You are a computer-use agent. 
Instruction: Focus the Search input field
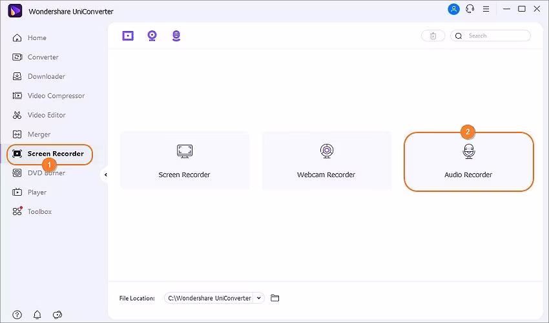pyautogui.click(x=490, y=36)
